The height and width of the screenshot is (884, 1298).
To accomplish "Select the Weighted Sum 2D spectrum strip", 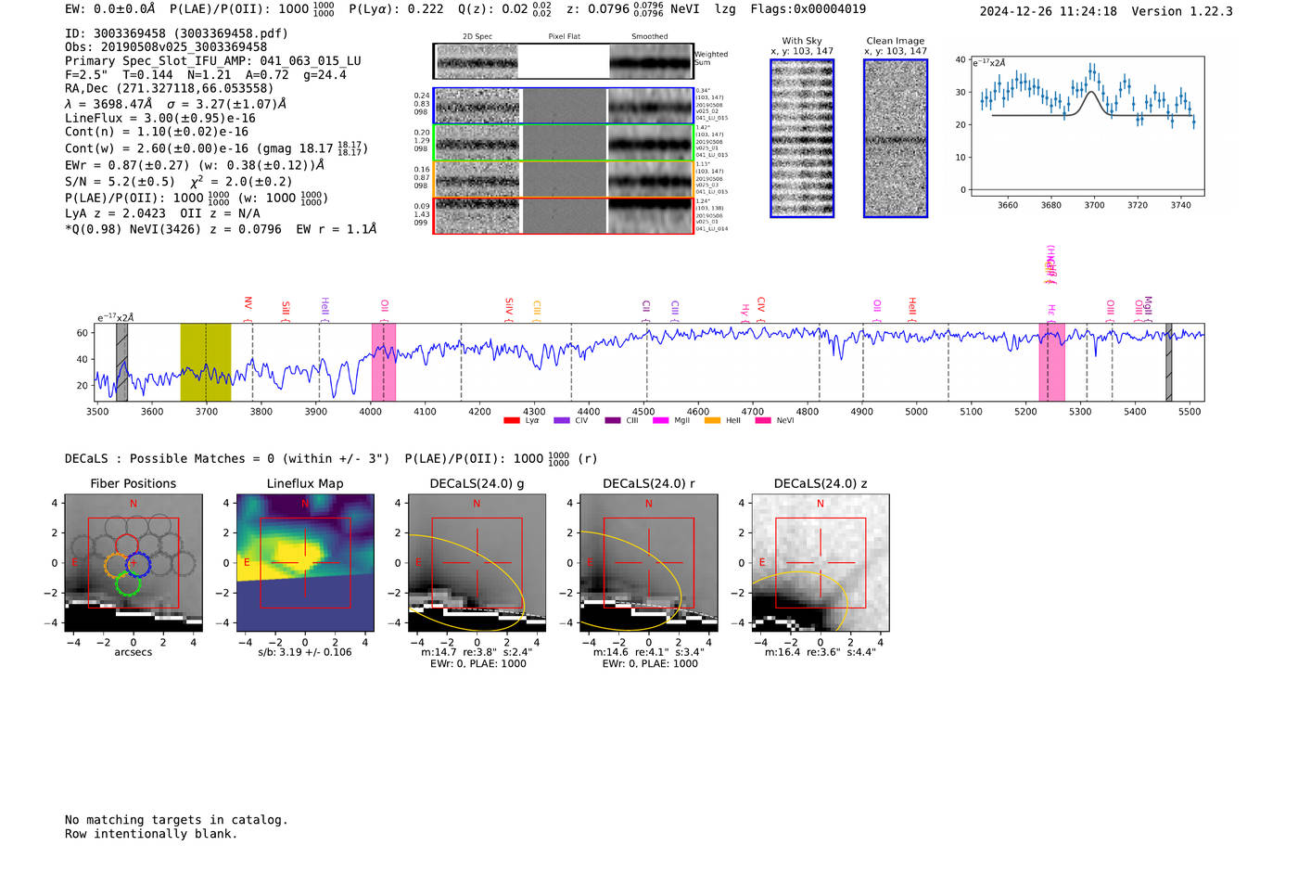I will pos(564,61).
